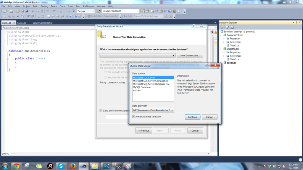
Task: Click the Save toolbar icon
Action: click(x=22, y=11)
